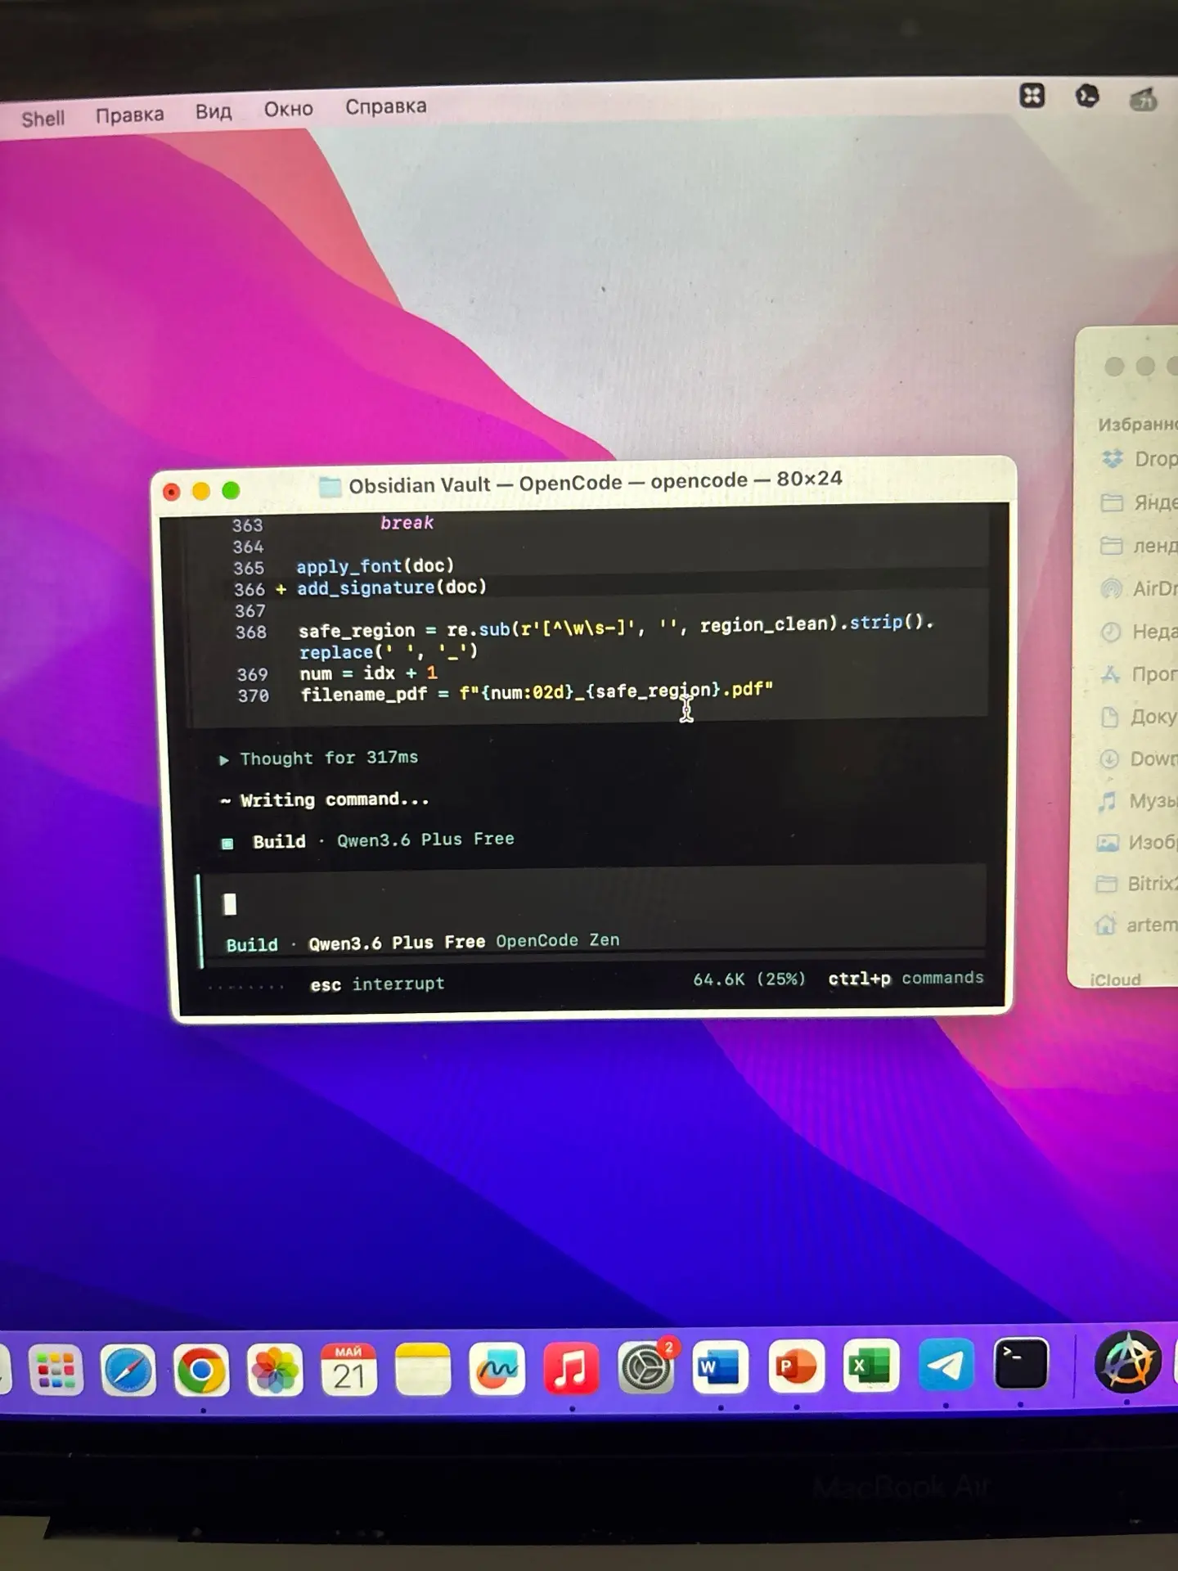Open Microsoft PowerPoint in the Dock
Screen dimensions: 1178x1571
point(795,1366)
